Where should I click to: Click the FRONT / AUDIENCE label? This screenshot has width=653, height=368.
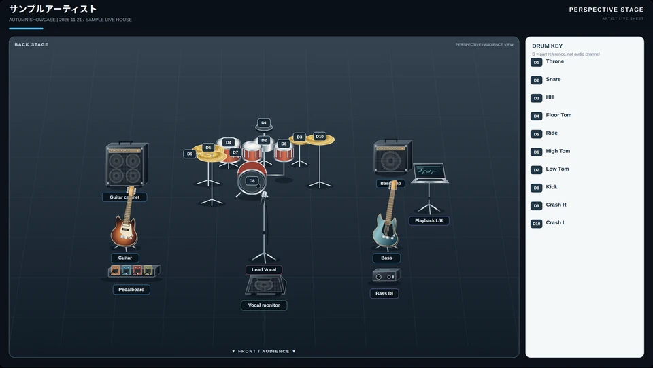[264, 352]
